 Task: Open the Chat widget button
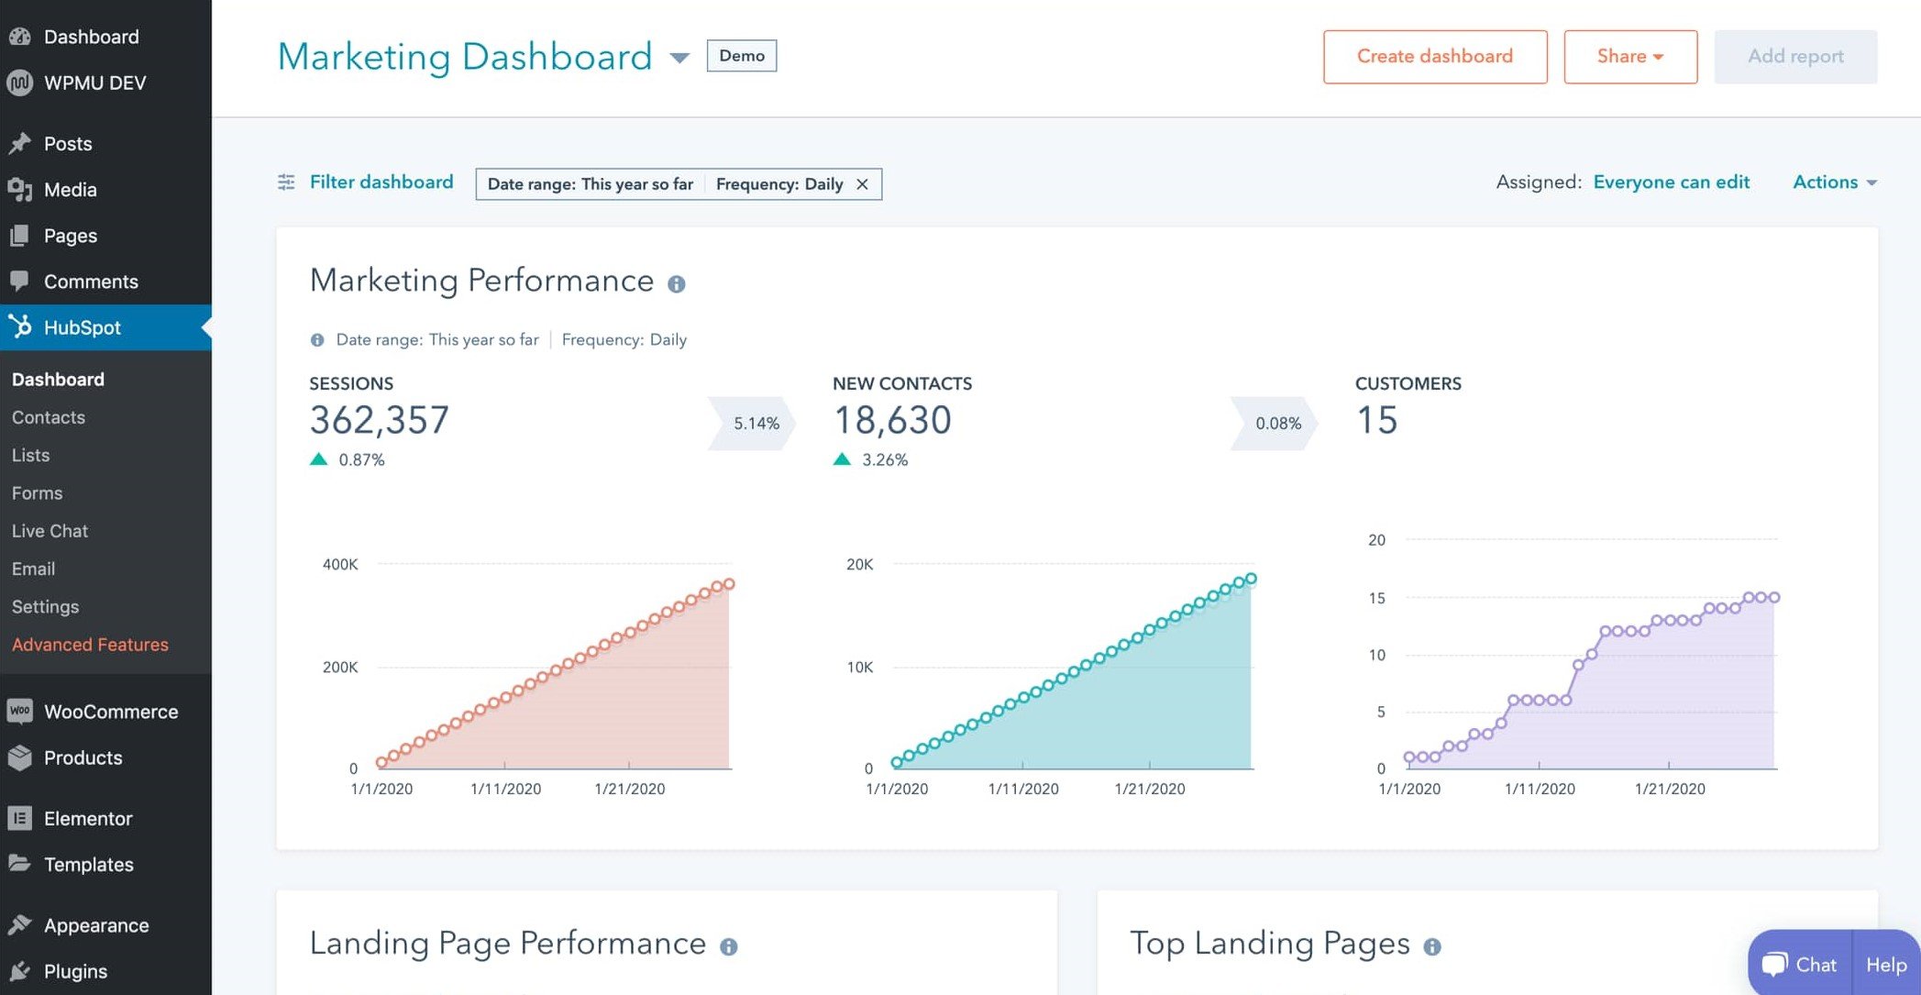coord(1799,965)
